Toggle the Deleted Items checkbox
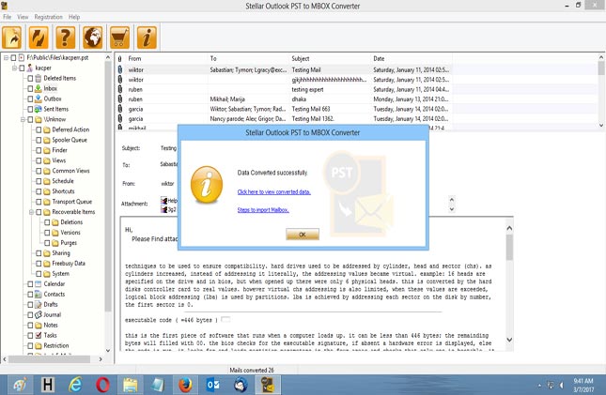The image size is (606, 395). pyautogui.click(x=30, y=79)
